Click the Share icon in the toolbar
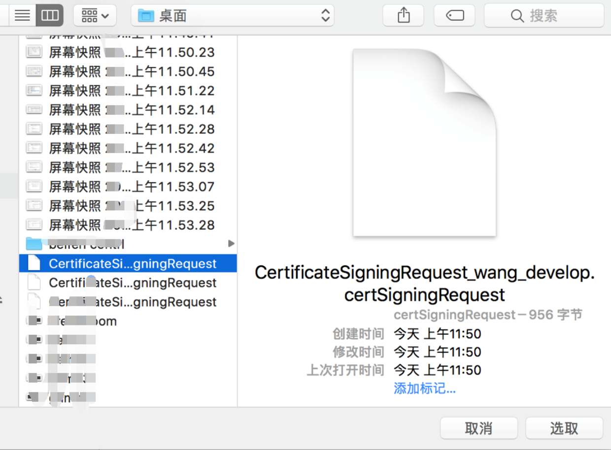 [x=403, y=15]
